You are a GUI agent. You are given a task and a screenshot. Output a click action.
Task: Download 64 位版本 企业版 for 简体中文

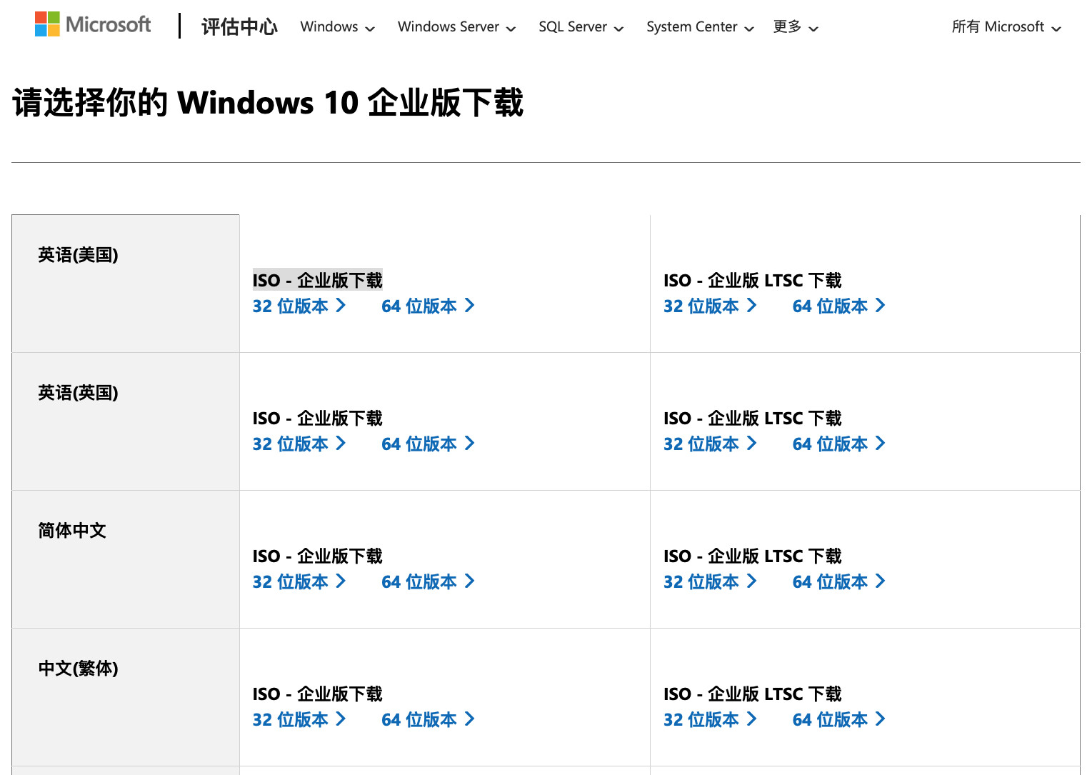pyautogui.click(x=429, y=581)
